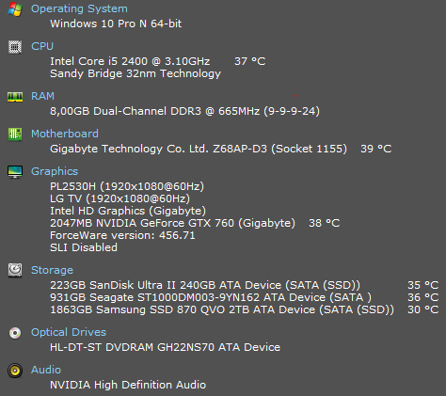Select the SanDisk Ultra II 240GB entry

click(205, 285)
